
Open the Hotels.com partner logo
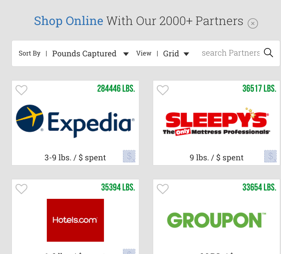[x=75, y=220]
